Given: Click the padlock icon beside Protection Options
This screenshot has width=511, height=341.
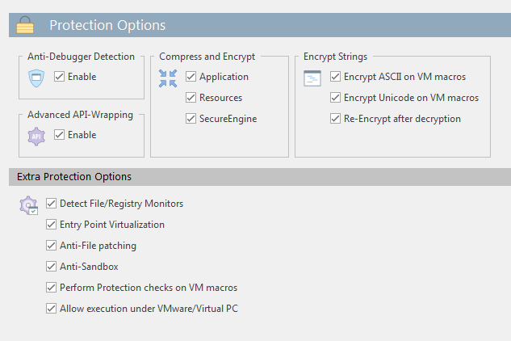Looking at the screenshot, I should point(25,25).
